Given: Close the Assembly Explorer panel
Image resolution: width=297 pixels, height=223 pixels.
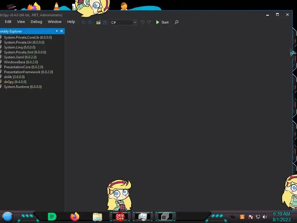Looking at the screenshot, I should point(61,31).
